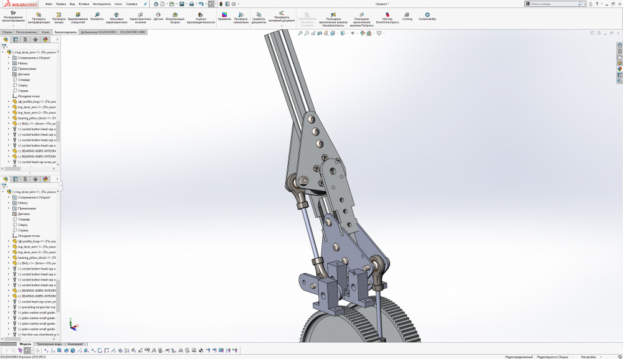Click inside the Поиск команд search field
Image resolution: width=623 pixels, height=359 pixels.
point(554,3)
